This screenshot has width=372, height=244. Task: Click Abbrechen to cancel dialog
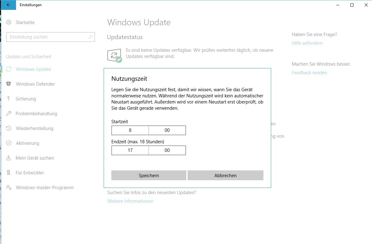point(225,175)
